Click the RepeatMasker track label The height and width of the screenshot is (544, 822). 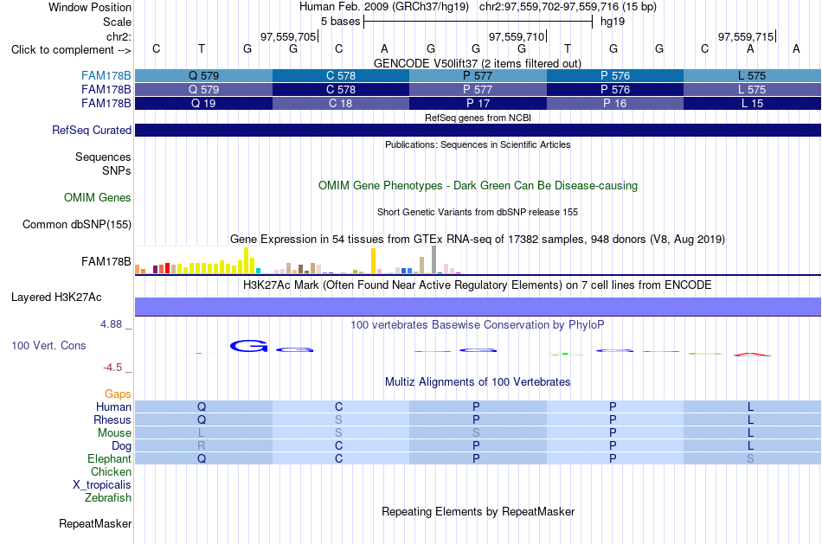95,523
